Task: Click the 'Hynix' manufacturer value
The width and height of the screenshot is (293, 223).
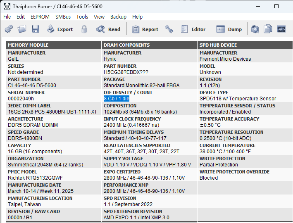Action: (x=110, y=59)
